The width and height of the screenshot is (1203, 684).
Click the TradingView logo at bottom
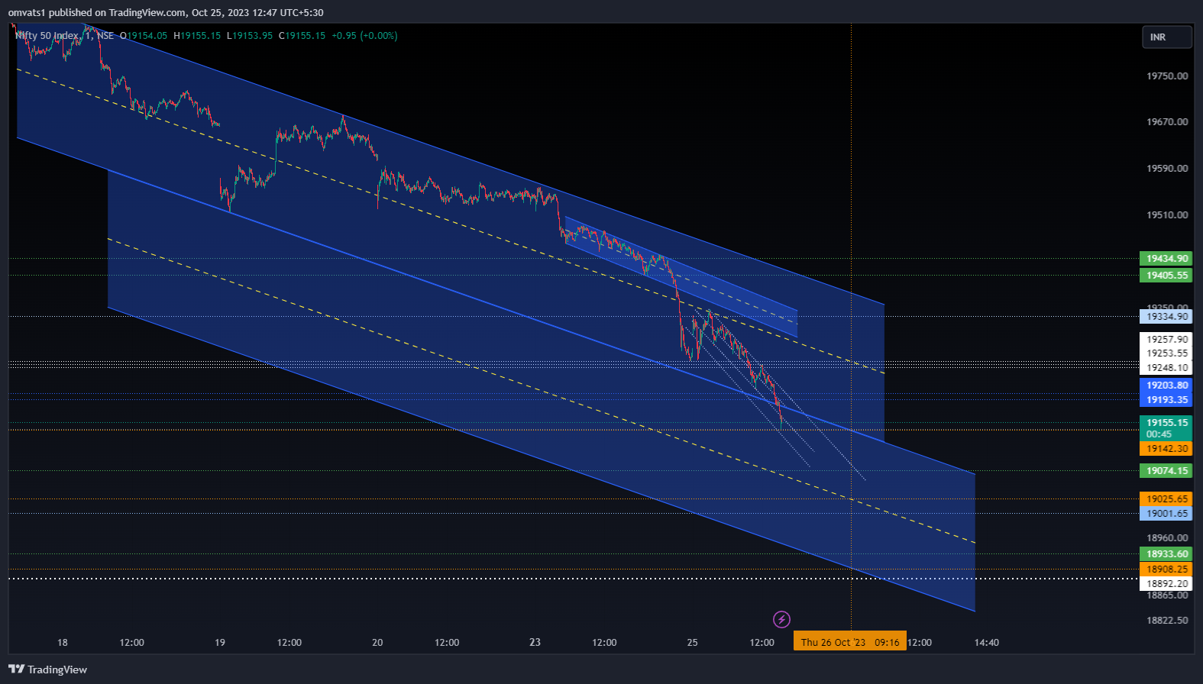click(x=48, y=669)
